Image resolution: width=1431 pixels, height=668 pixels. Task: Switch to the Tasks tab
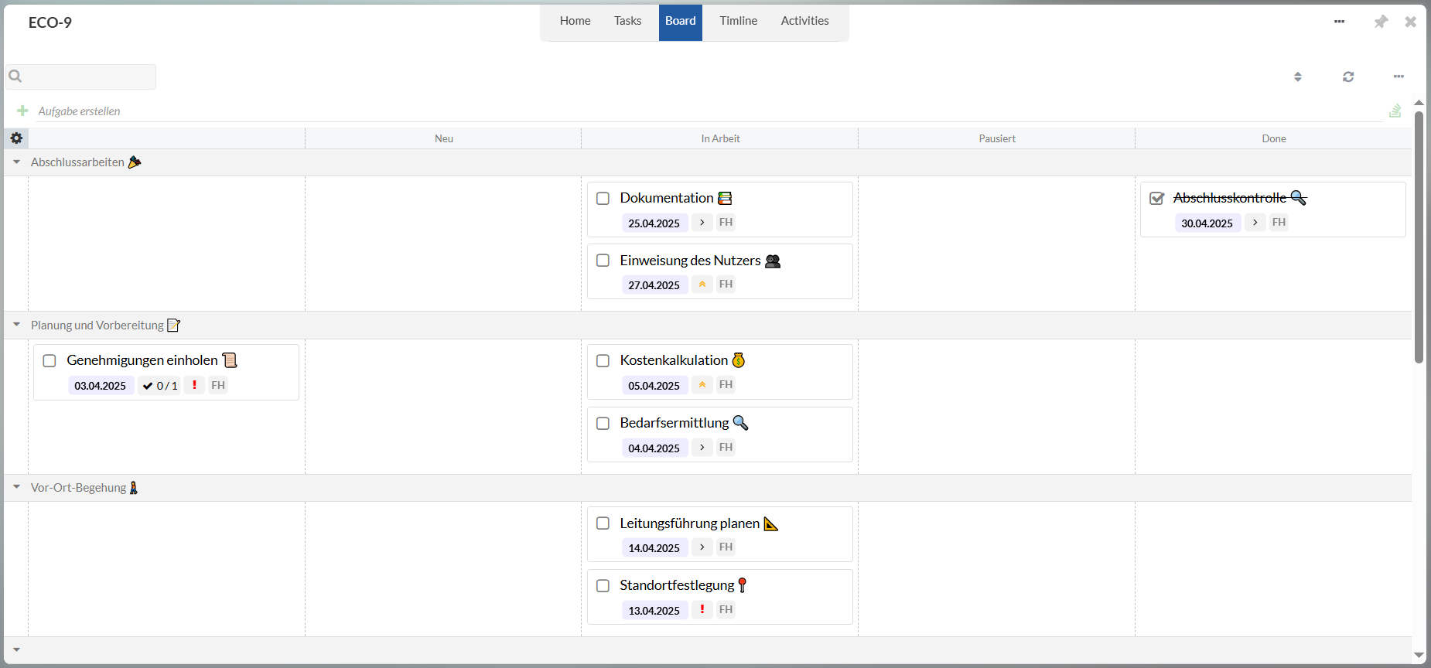627,21
